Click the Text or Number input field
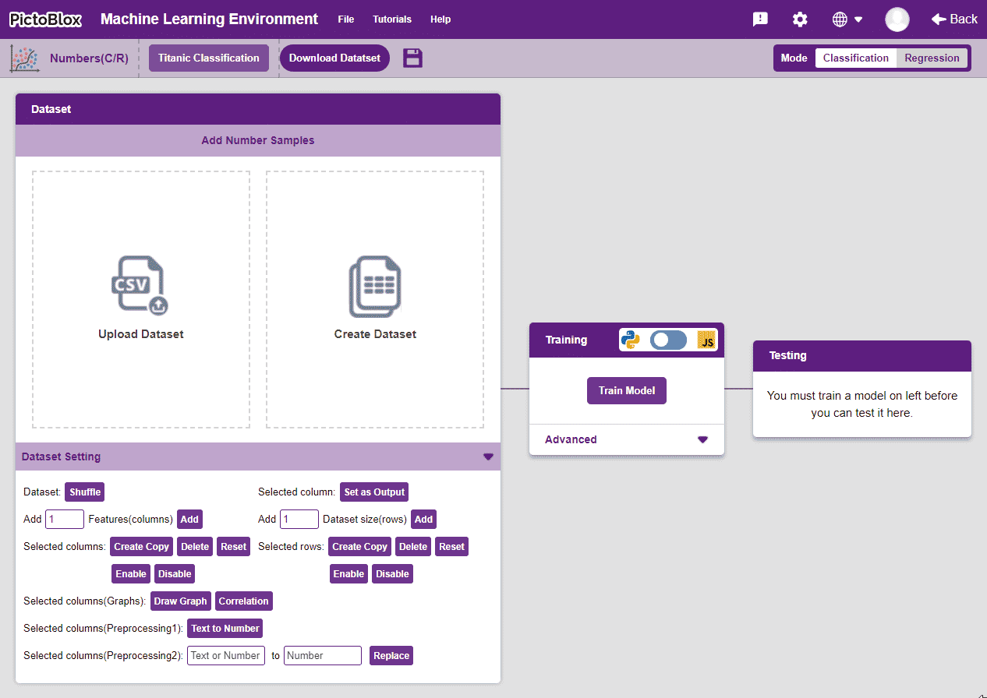The height and width of the screenshot is (698, 987). pos(226,655)
